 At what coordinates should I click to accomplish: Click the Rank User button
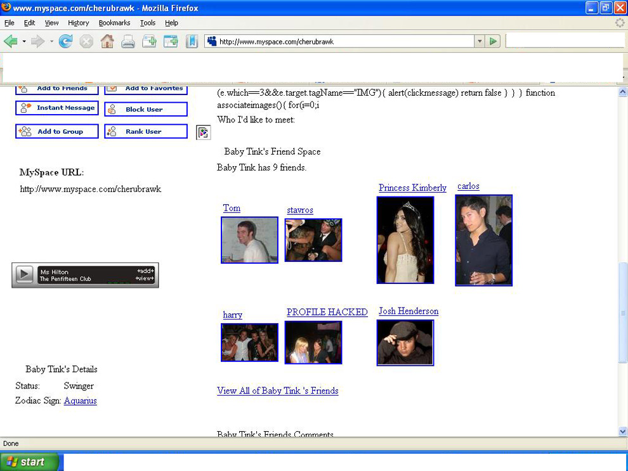[x=146, y=131]
